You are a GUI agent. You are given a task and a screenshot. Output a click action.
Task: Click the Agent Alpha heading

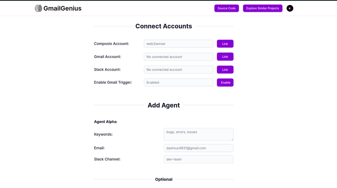point(105,122)
